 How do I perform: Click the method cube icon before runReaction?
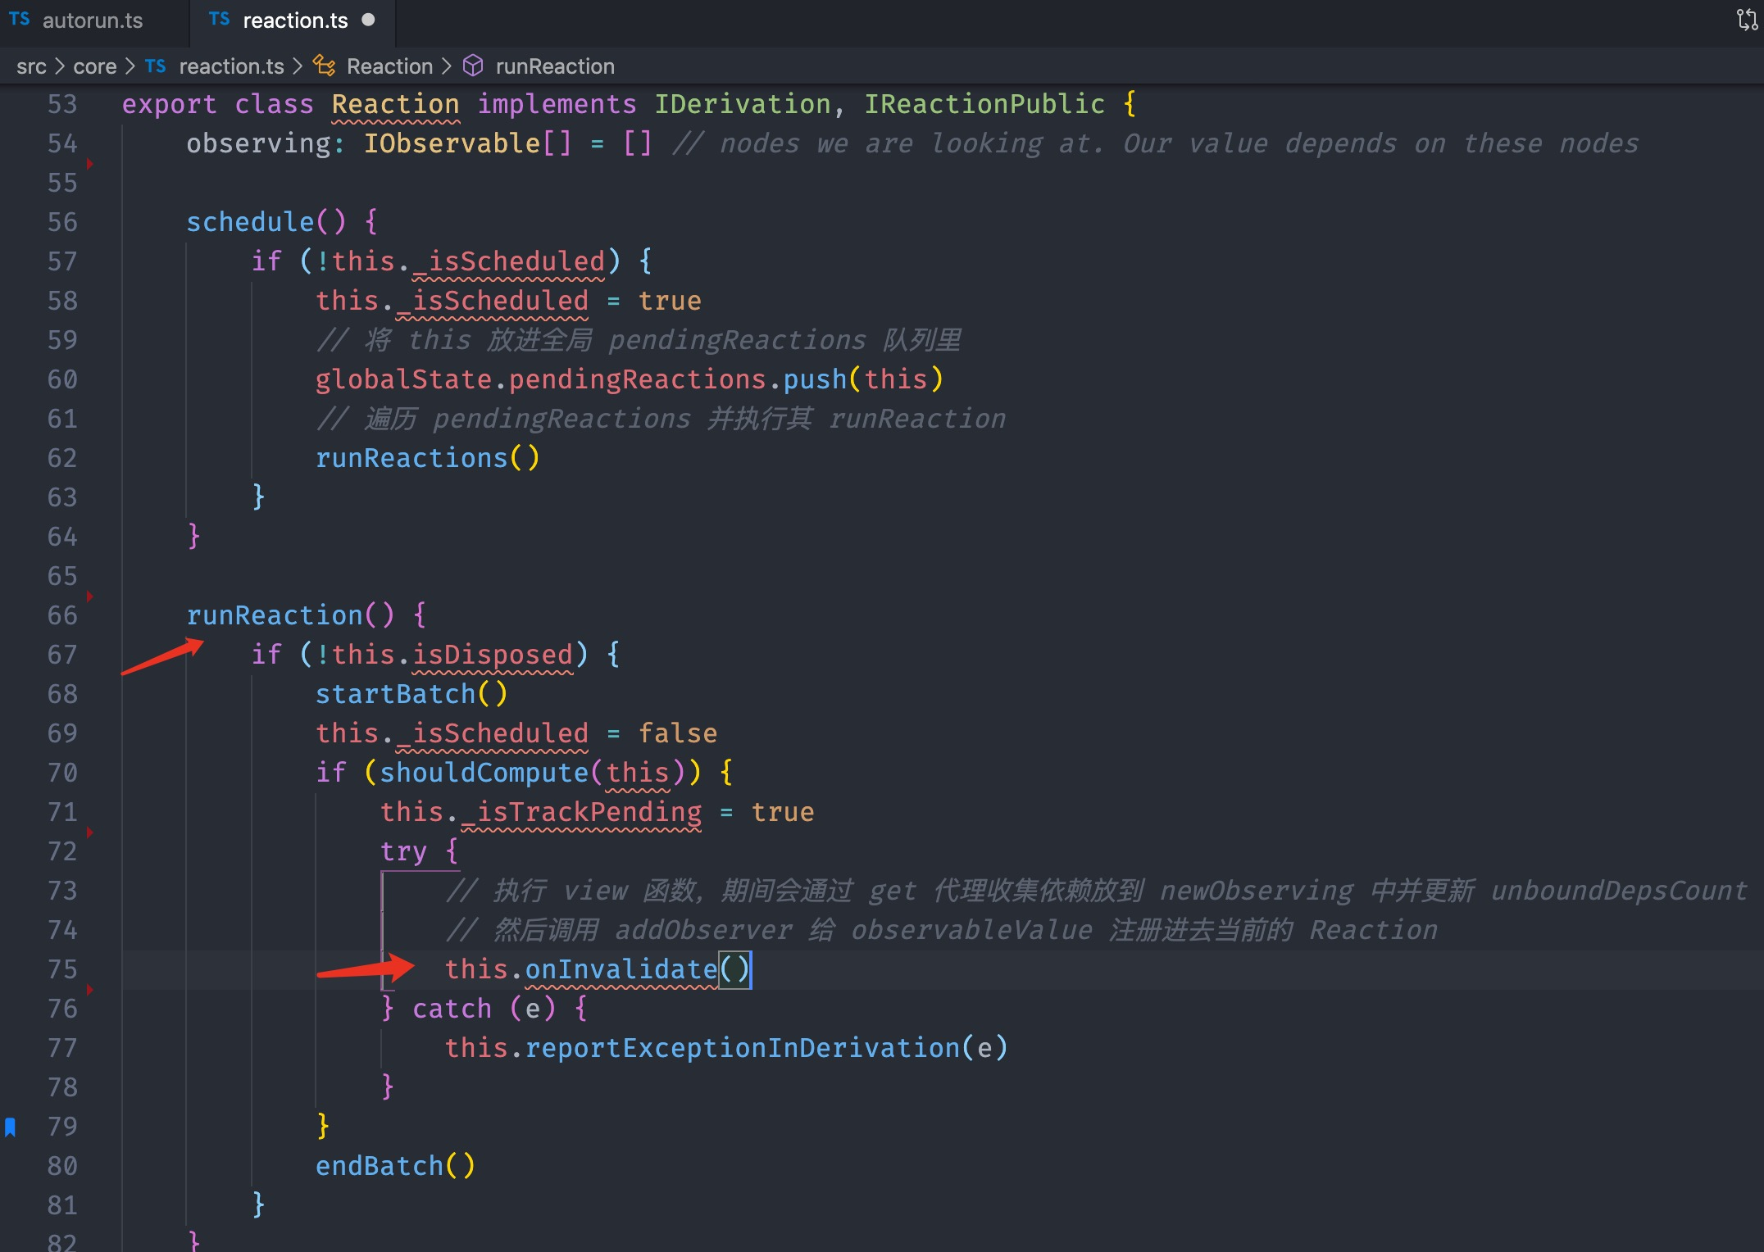[x=473, y=66]
